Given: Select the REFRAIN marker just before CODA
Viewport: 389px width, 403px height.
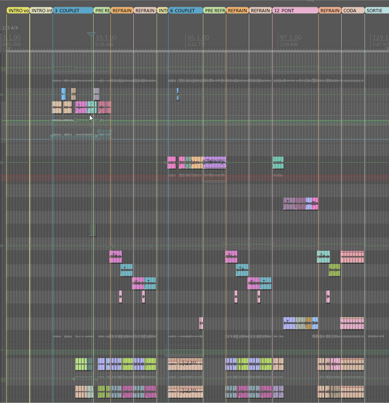Looking at the screenshot, I should (330, 10).
